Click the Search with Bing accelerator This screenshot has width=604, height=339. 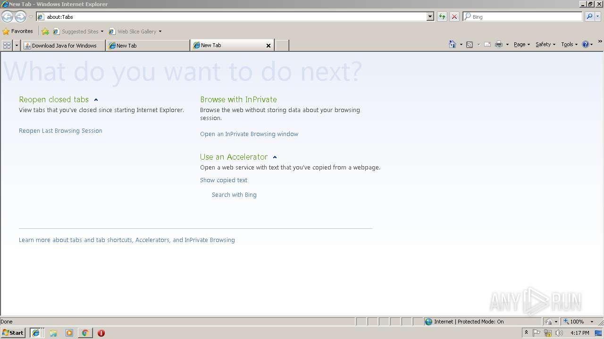[234, 195]
